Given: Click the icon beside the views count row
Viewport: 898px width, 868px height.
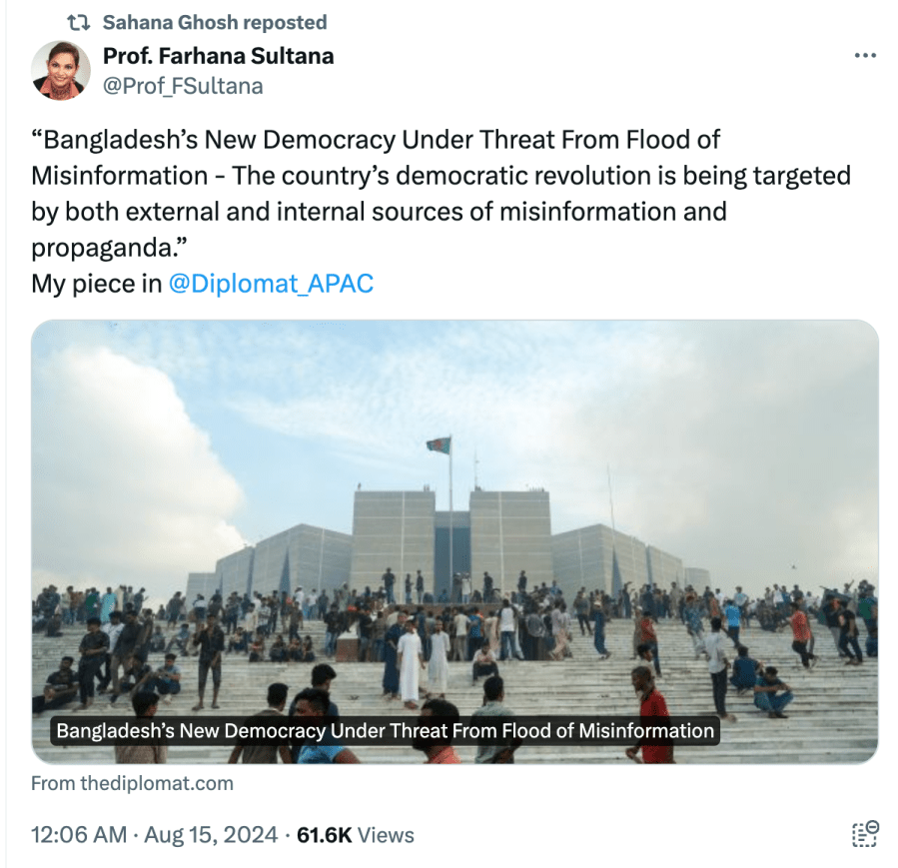Looking at the screenshot, I should (865, 834).
